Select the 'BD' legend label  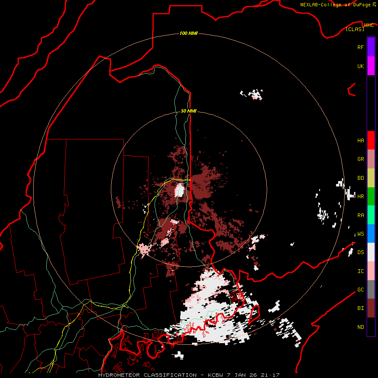360,178
